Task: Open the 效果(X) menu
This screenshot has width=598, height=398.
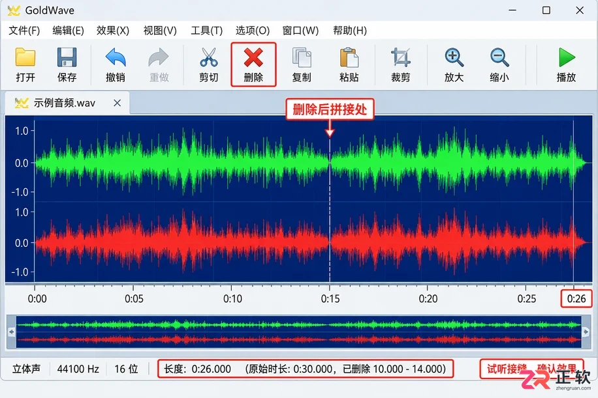Action: (113, 31)
